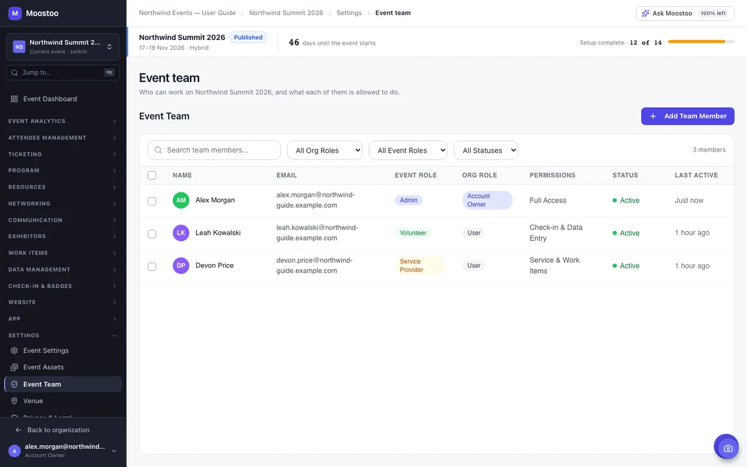Open Venue in sidebar
747x467 pixels.
tap(63, 401)
